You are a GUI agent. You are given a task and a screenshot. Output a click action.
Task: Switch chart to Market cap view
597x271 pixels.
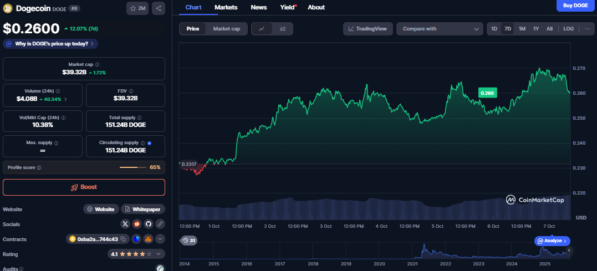coord(226,29)
